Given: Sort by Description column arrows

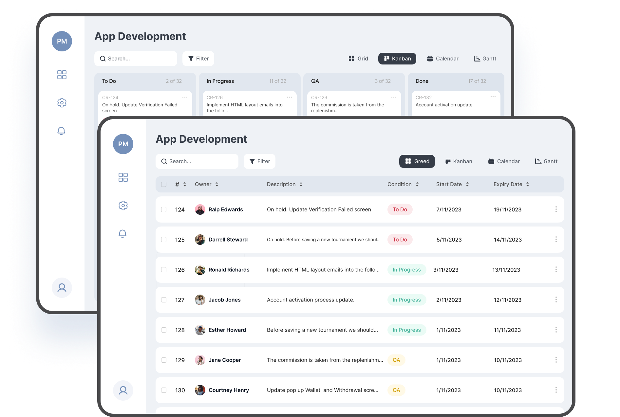Looking at the screenshot, I should pos(301,184).
